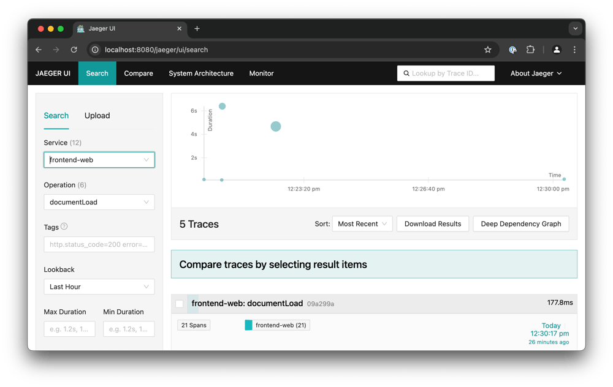The height and width of the screenshot is (387, 613).
Task: Click the large trace dot near 5s
Action: point(276,127)
